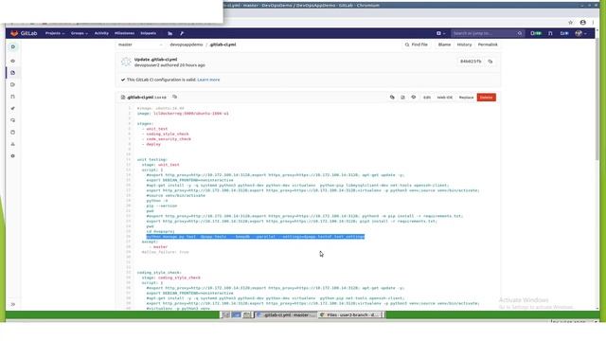Open the Operations sidebar icon
606x341 pixels.
click(x=12, y=120)
